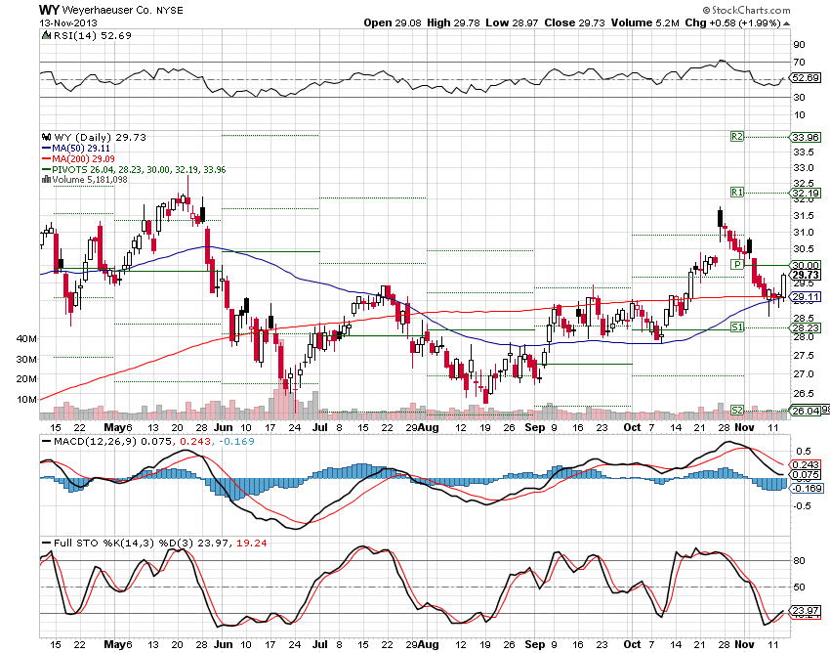This screenshot has width=830, height=653.
Task: Click the green P pivot marker
Action: (737, 264)
